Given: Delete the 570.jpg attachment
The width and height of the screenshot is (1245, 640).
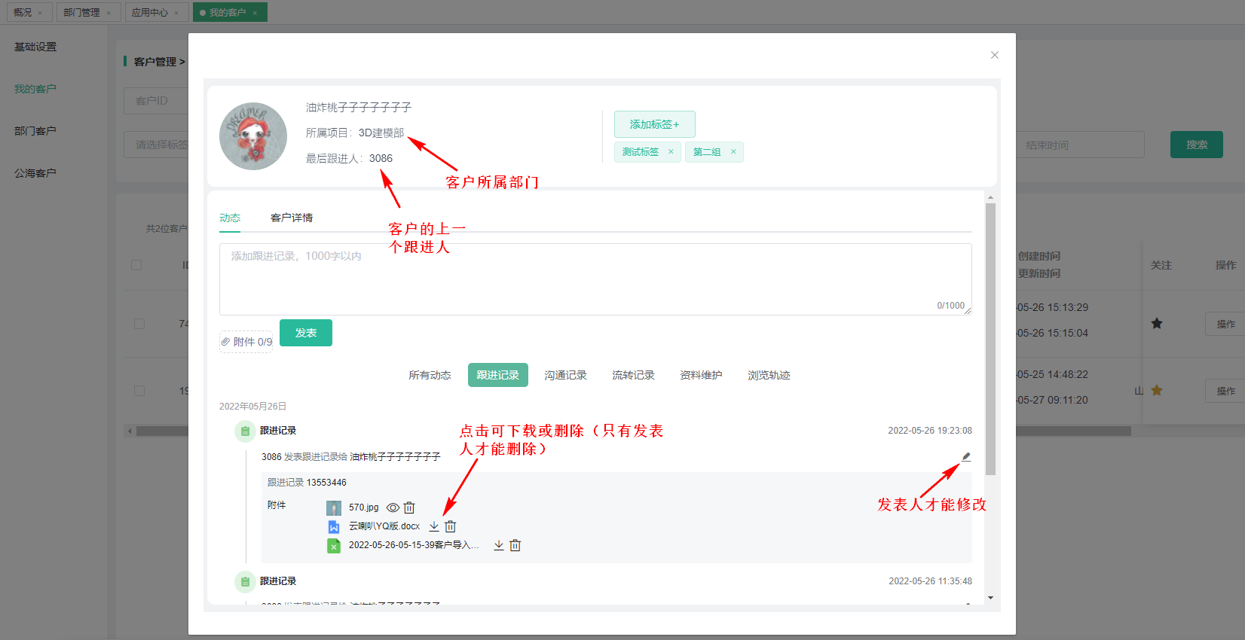Looking at the screenshot, I should click(x=409, y=507).
